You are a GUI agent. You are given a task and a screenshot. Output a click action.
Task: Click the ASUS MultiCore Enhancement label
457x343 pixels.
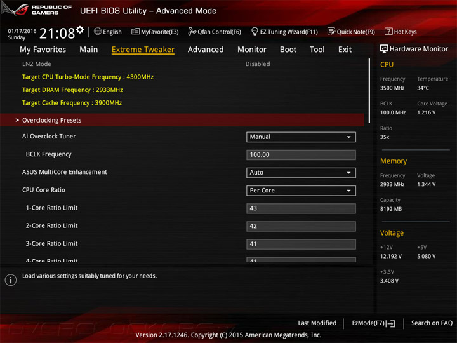pos(64,172)
